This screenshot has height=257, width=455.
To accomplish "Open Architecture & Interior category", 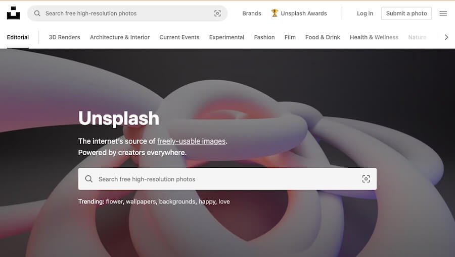I will click(x=120, y=37).
